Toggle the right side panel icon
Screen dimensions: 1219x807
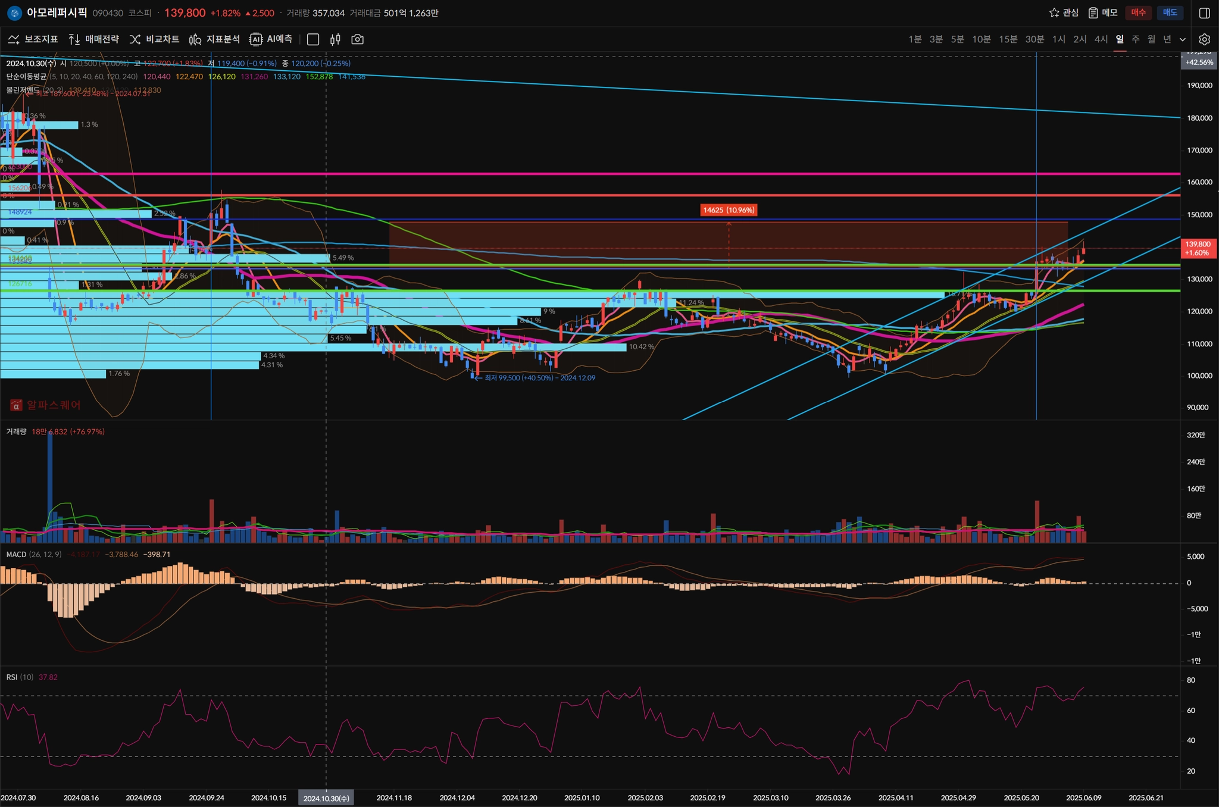pyautogui.click(x=1204, y=13)
